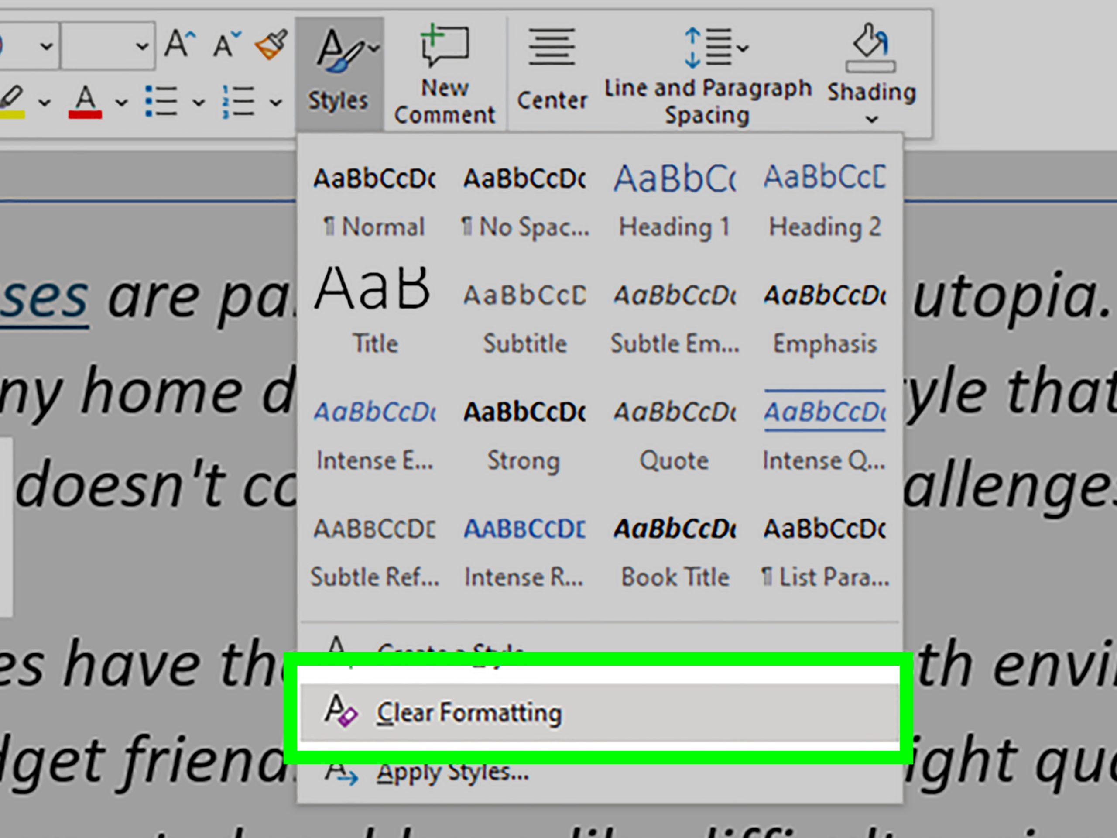The height and width of the screenshot is (838, 1117).
Task: Insert a New Comment
Action: click(445, 74)
